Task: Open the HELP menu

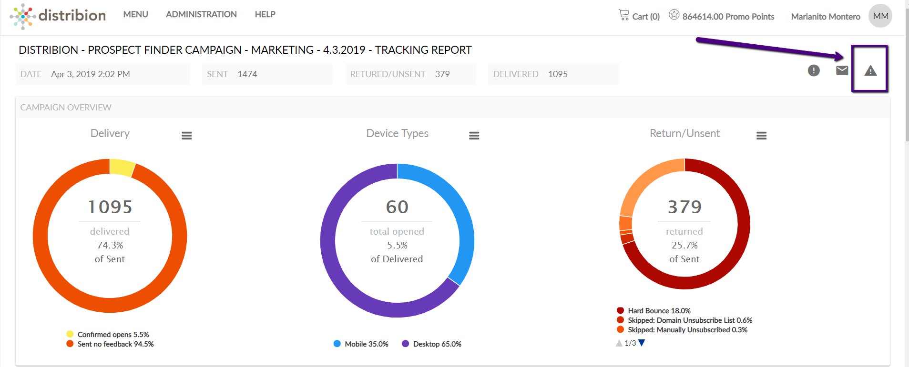Action: pyautogui.click(x=265, y=14)
